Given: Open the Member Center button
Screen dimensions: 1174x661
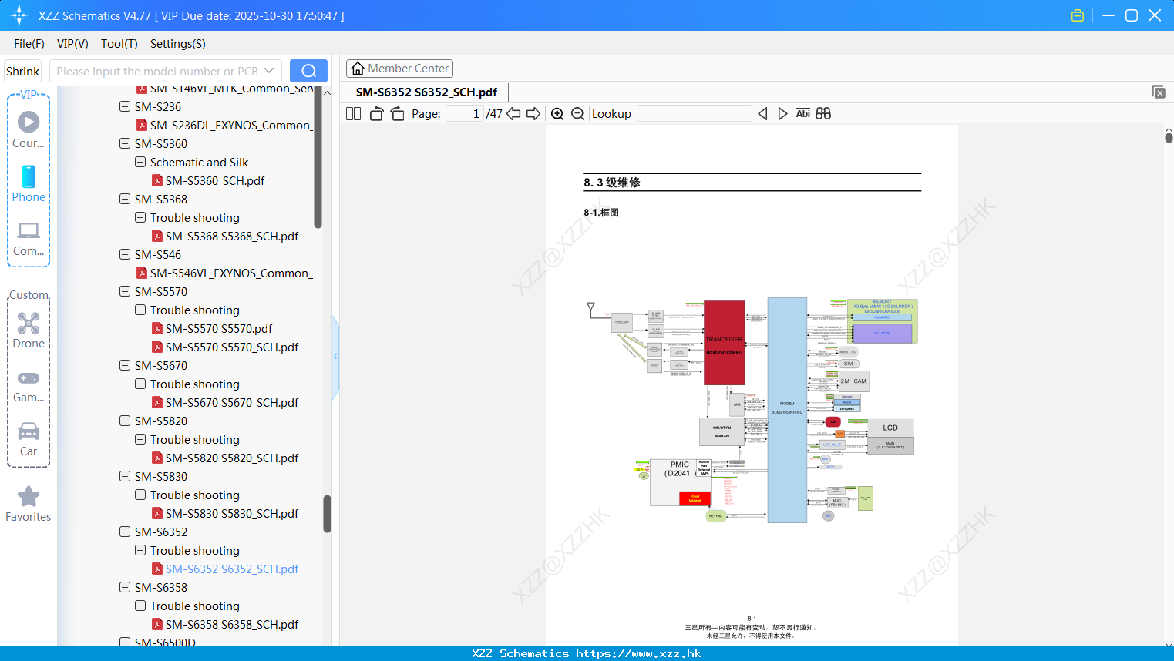Looking at the screenshot, I should click(x=399, y=69).
